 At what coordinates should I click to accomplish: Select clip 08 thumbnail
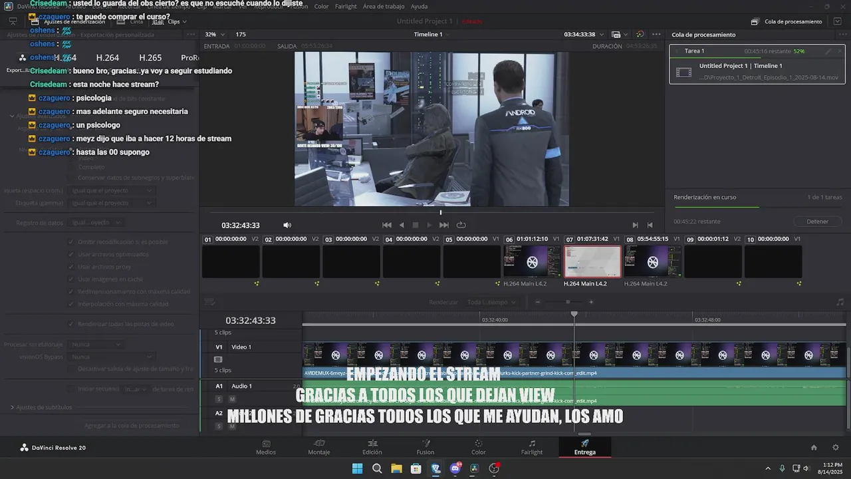653,261
